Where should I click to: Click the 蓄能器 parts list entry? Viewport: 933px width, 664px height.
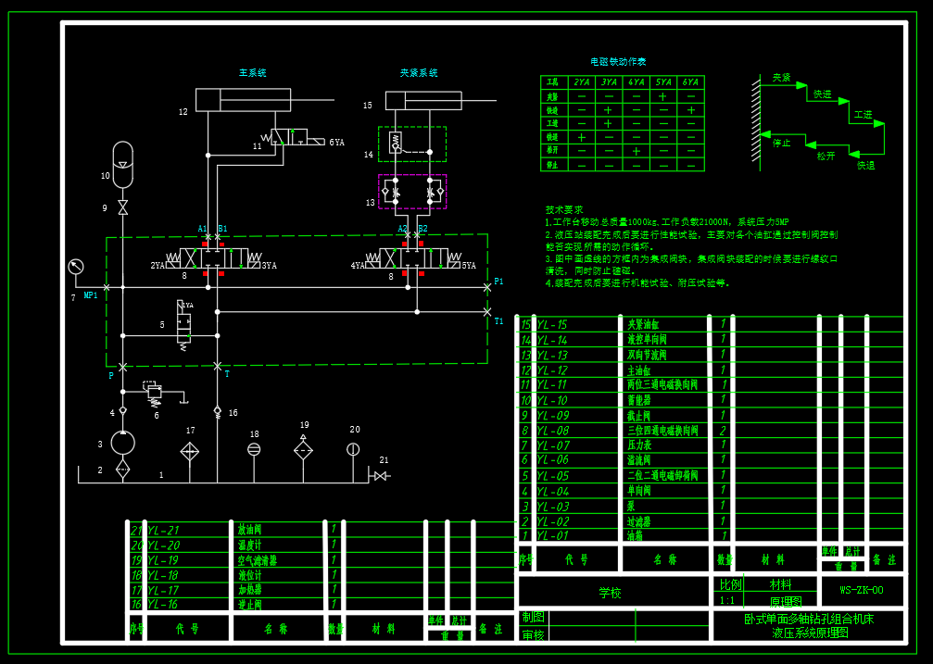pos(639,400)
